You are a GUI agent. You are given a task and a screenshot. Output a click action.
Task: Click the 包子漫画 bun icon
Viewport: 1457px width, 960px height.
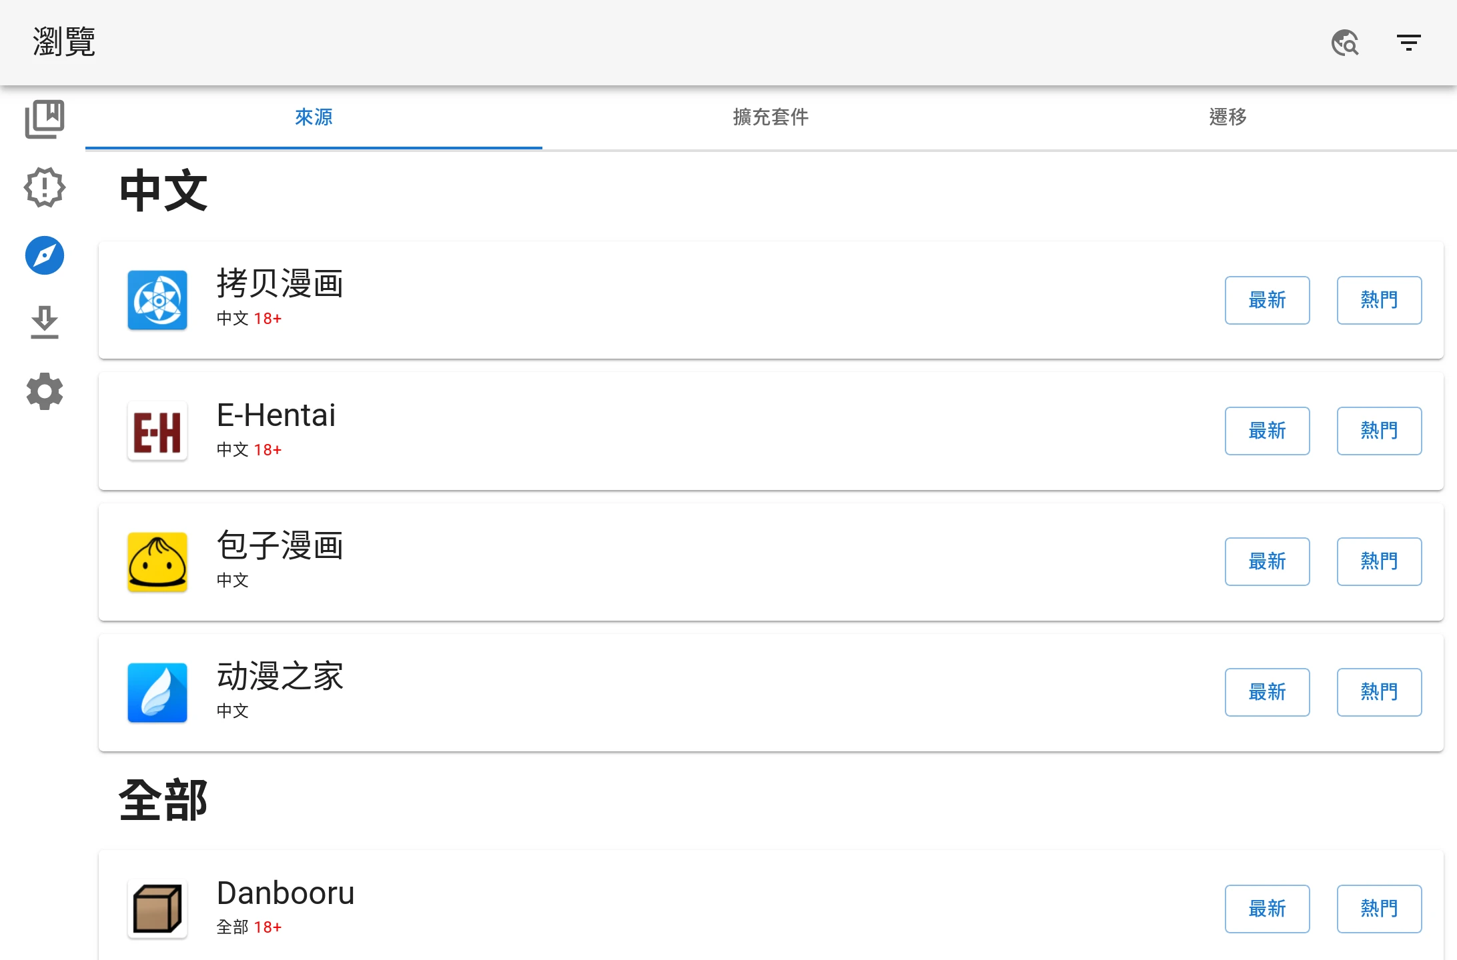(157, 562)
